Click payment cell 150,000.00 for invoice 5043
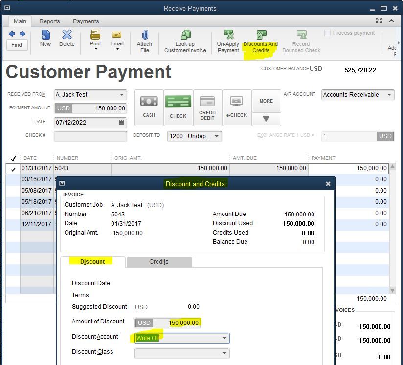403x365 pixels. coord(348,168)
